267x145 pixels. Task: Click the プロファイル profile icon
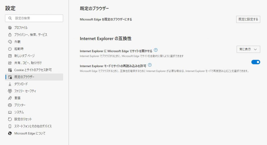click(x=10, y=28)
